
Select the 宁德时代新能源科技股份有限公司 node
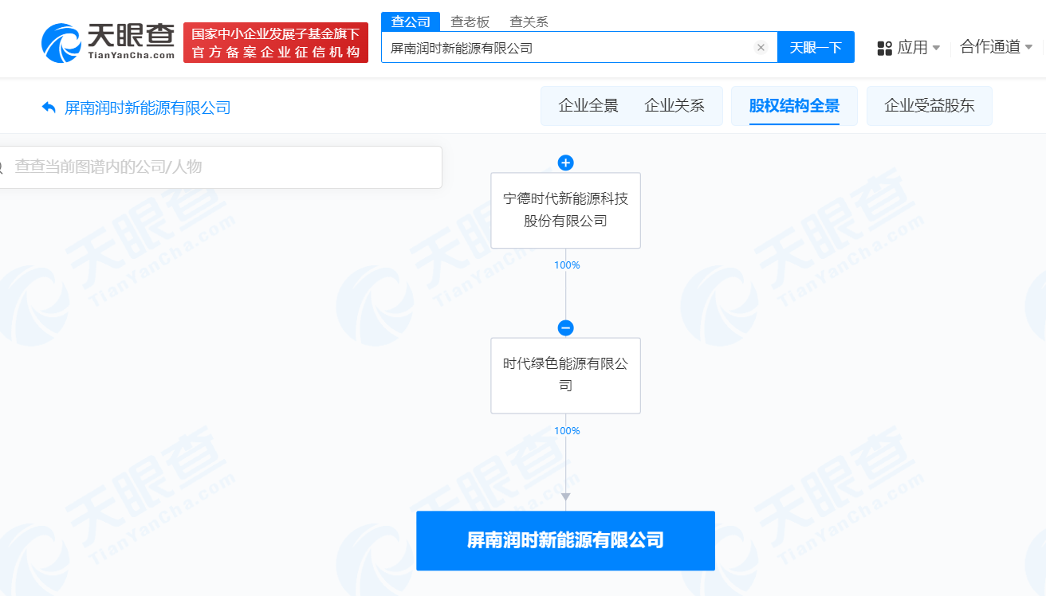point(565,210)
